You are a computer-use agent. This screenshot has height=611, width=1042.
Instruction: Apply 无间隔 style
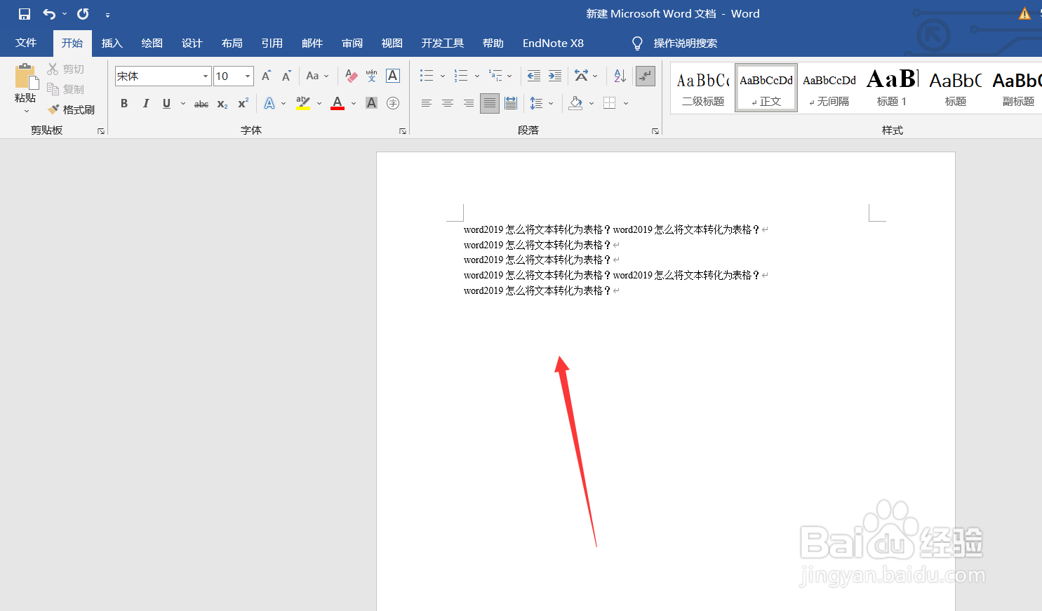(829, 88)
